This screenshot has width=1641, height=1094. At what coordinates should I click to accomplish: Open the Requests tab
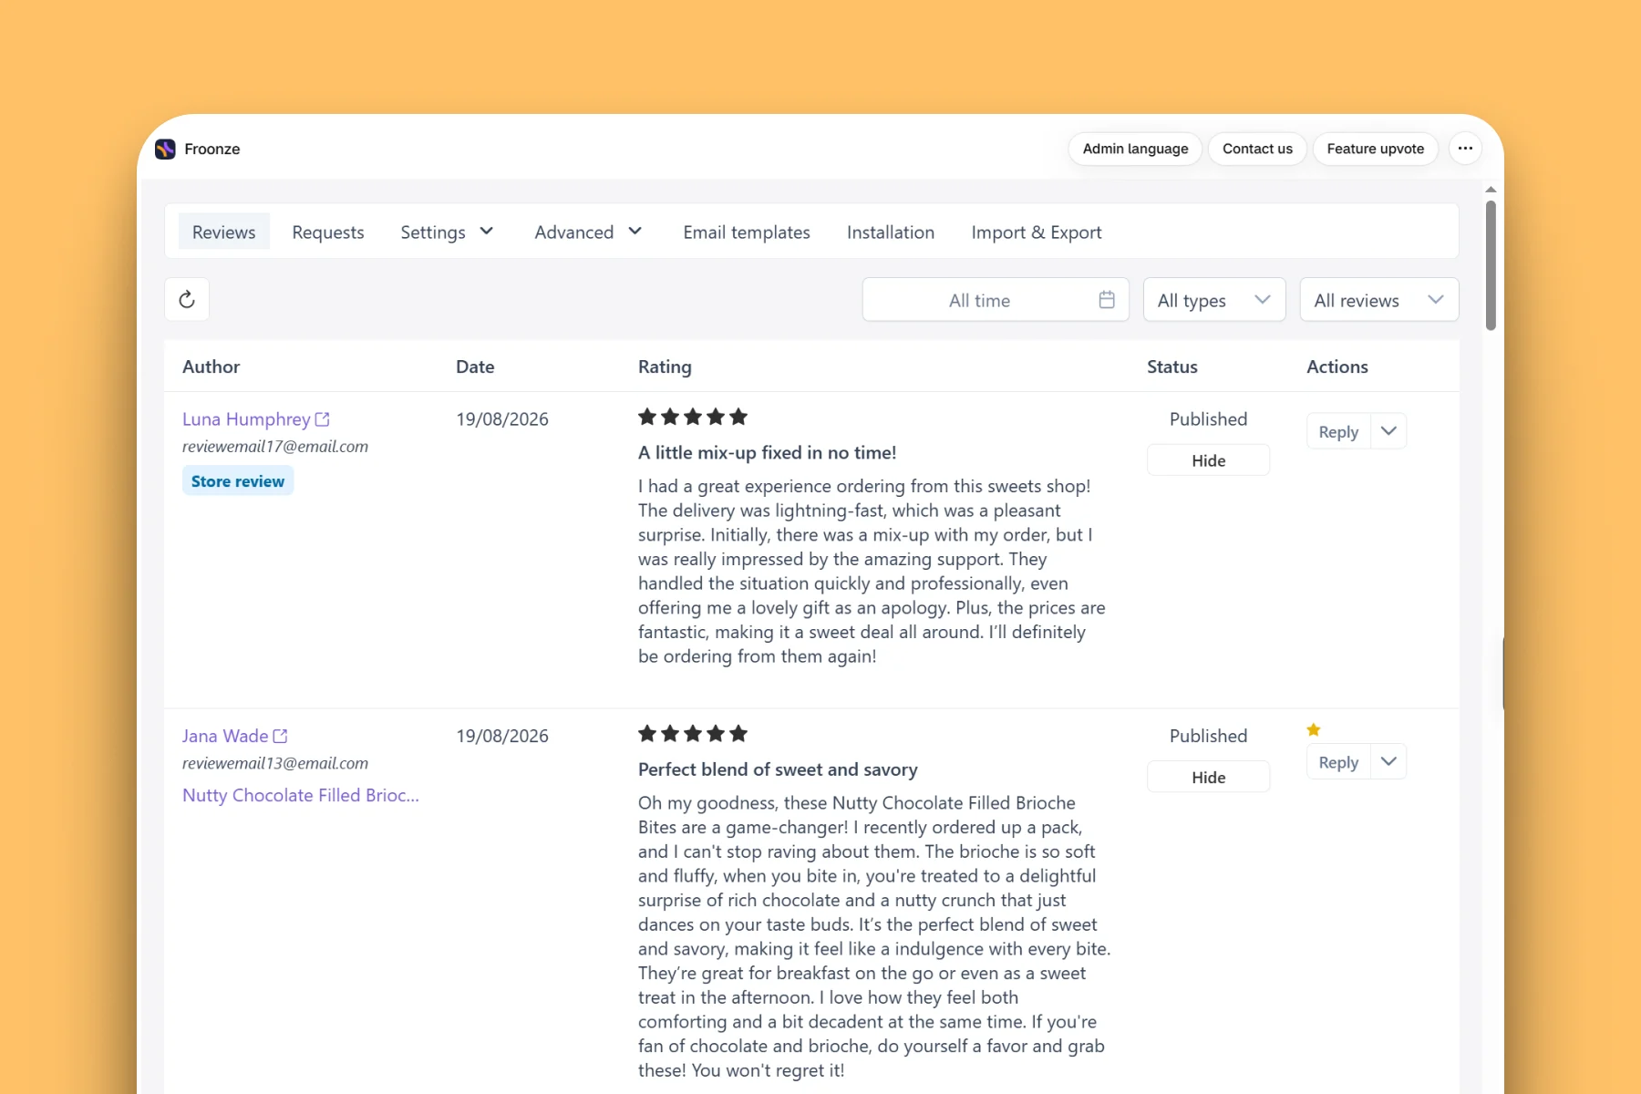[x=328, y=232]
